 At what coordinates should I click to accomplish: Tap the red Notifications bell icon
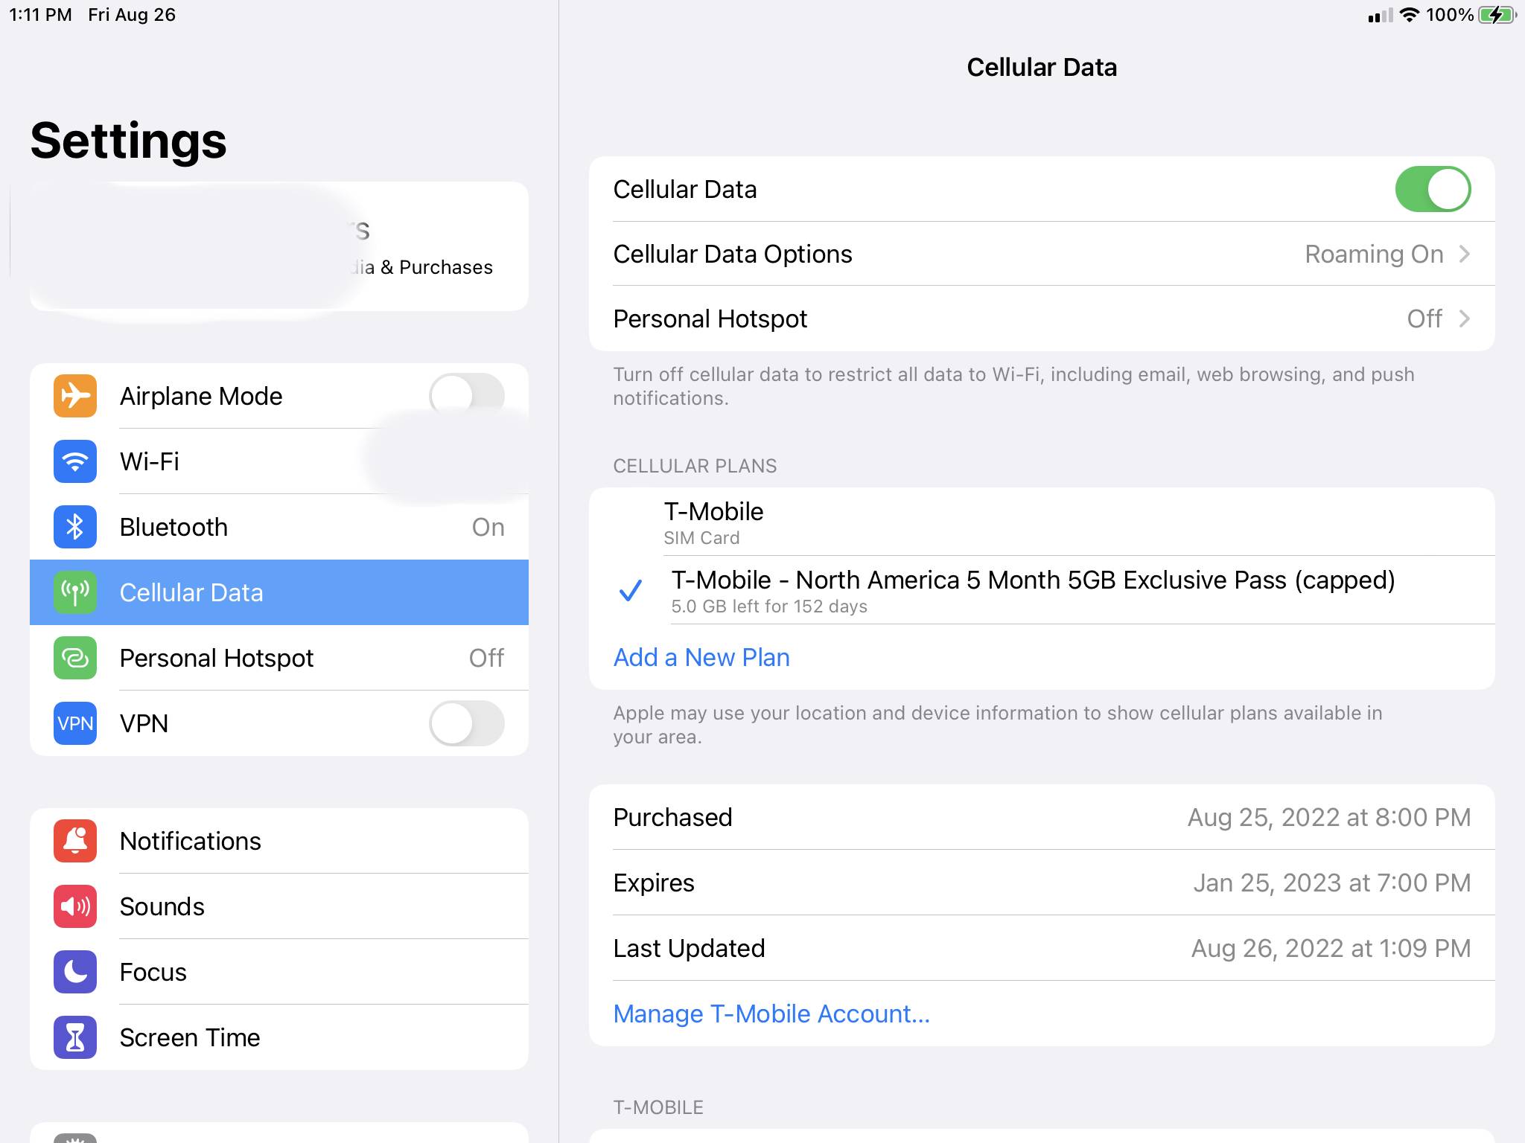tap(75, 841)
